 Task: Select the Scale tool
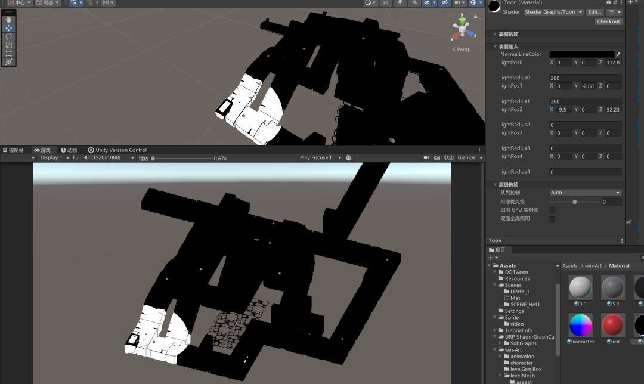[8, 45]
